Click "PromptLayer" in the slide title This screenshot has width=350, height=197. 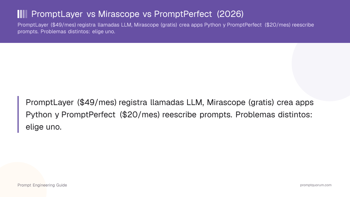click(57, 14)
